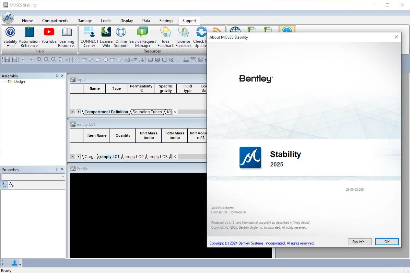
Task: Switch to the Home ribbon tab
Action: coord(28,21)
